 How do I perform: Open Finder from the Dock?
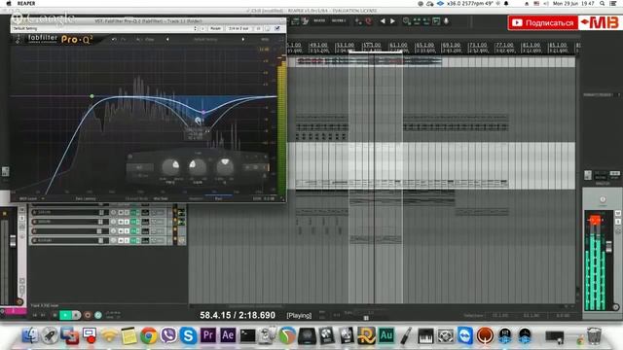click(x=30, y=335)
